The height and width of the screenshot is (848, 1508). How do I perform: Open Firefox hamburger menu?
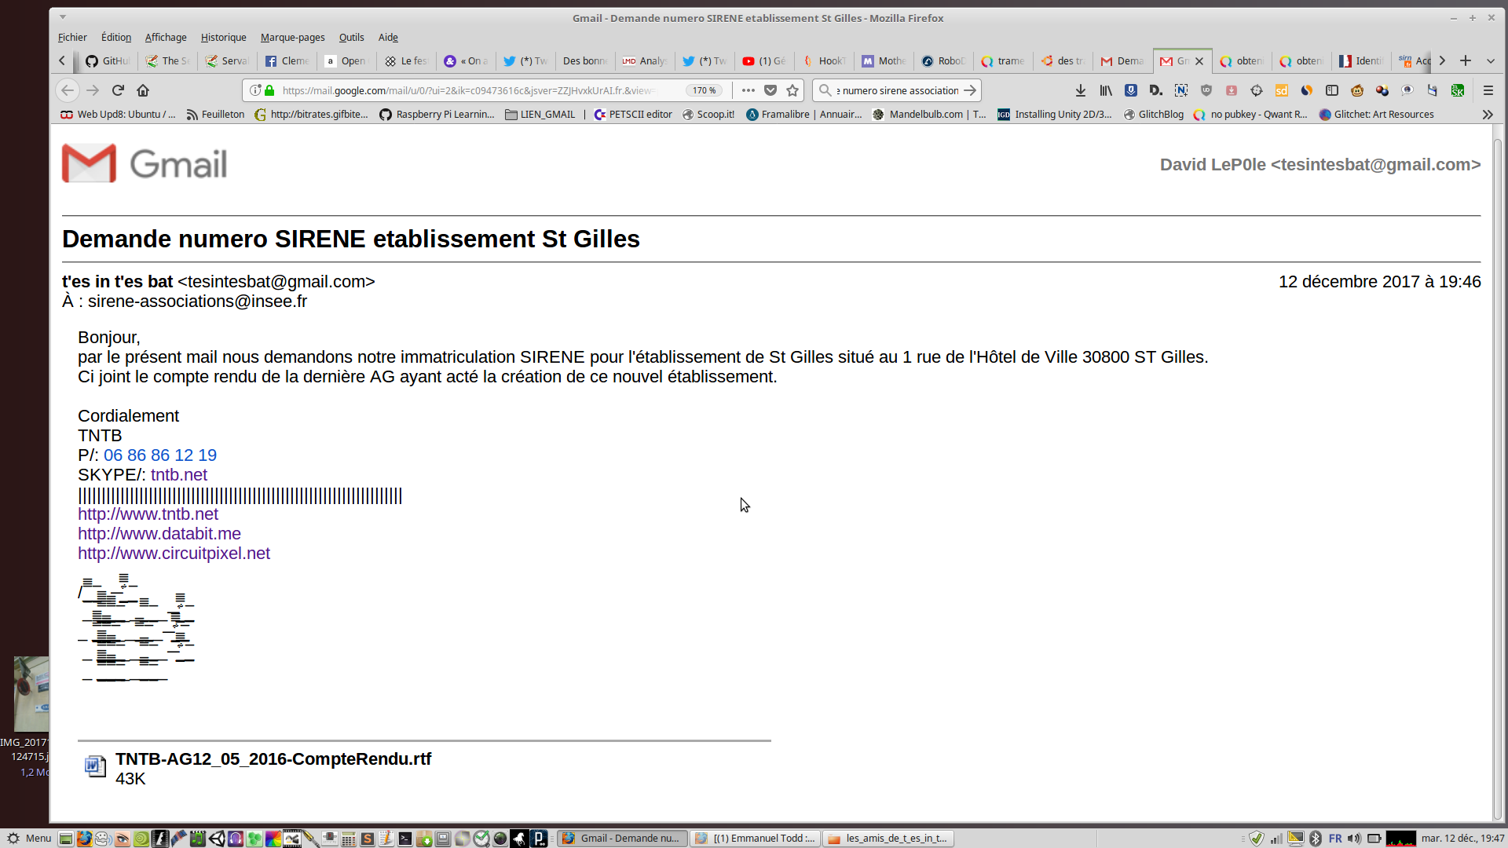(x=1488, y=90)
